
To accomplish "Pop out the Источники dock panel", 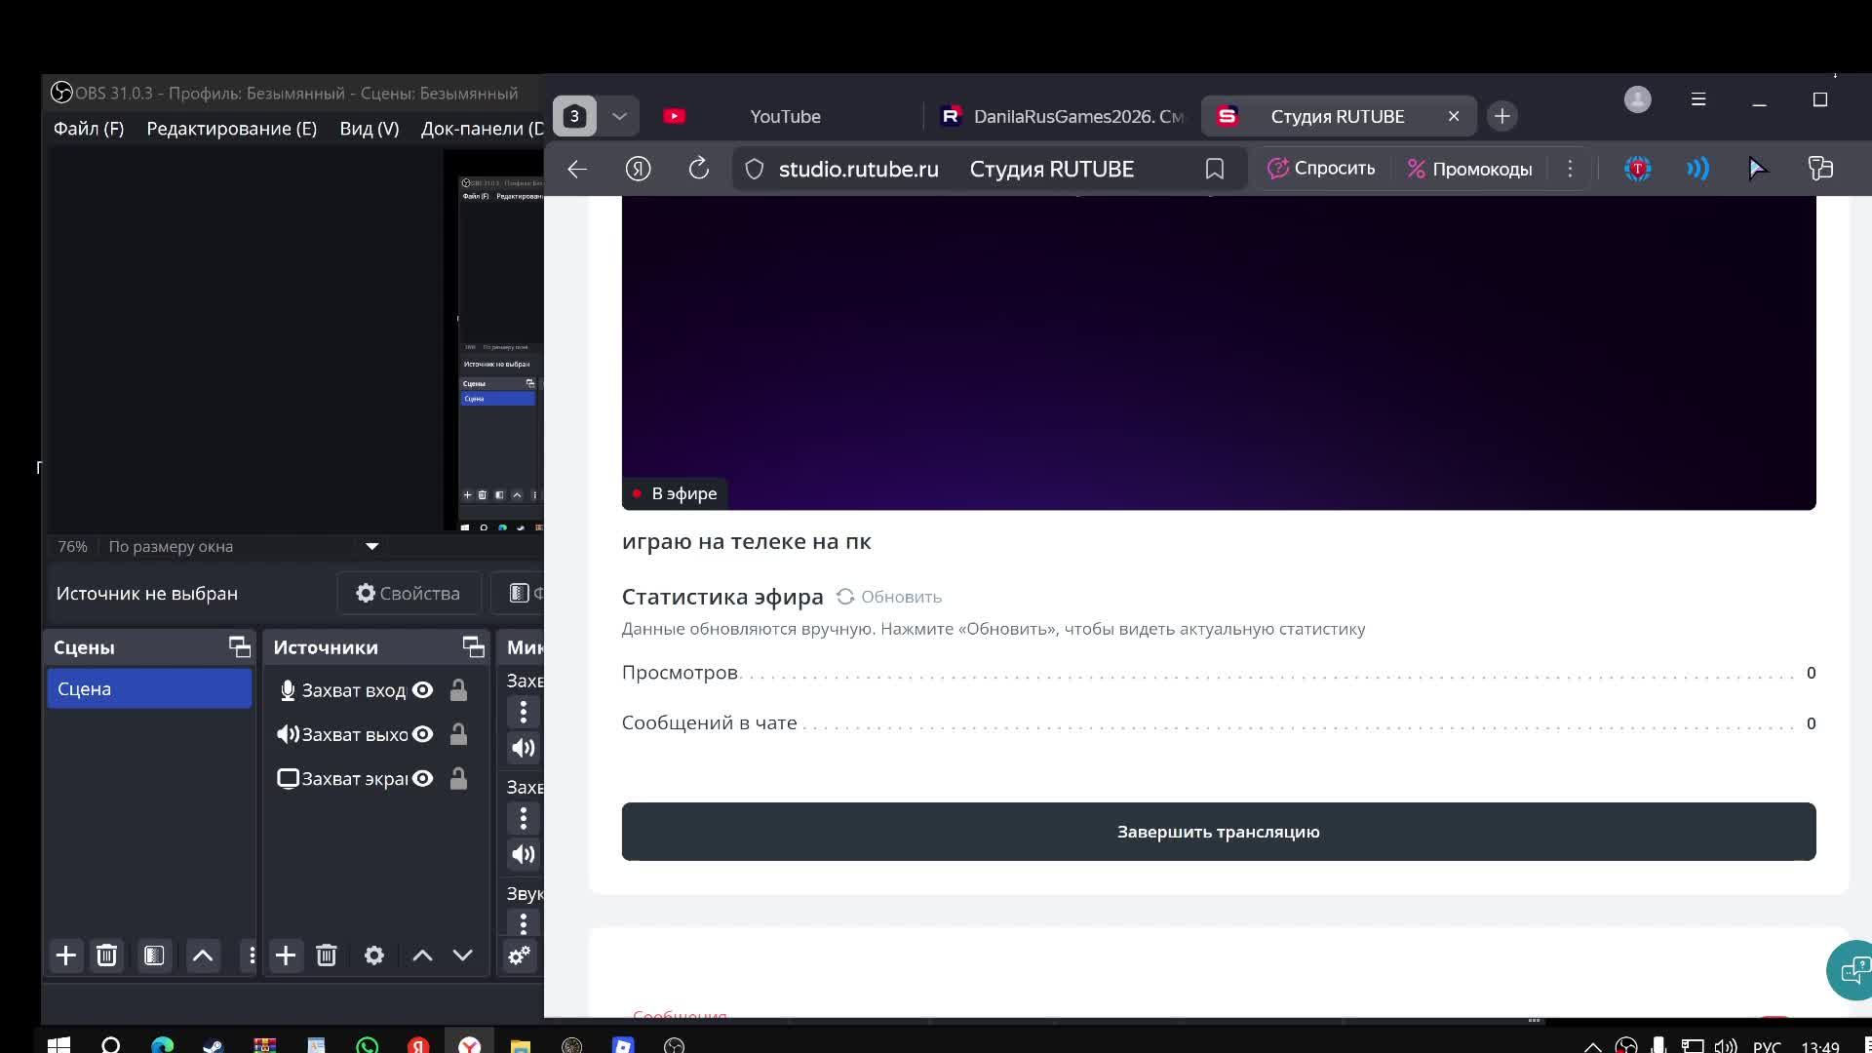I will [x=473, y=647].
